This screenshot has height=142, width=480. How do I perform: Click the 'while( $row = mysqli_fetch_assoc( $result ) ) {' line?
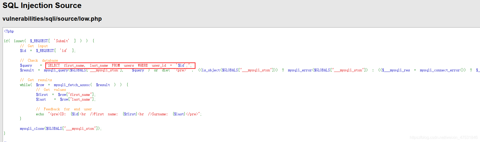point(74,85)
